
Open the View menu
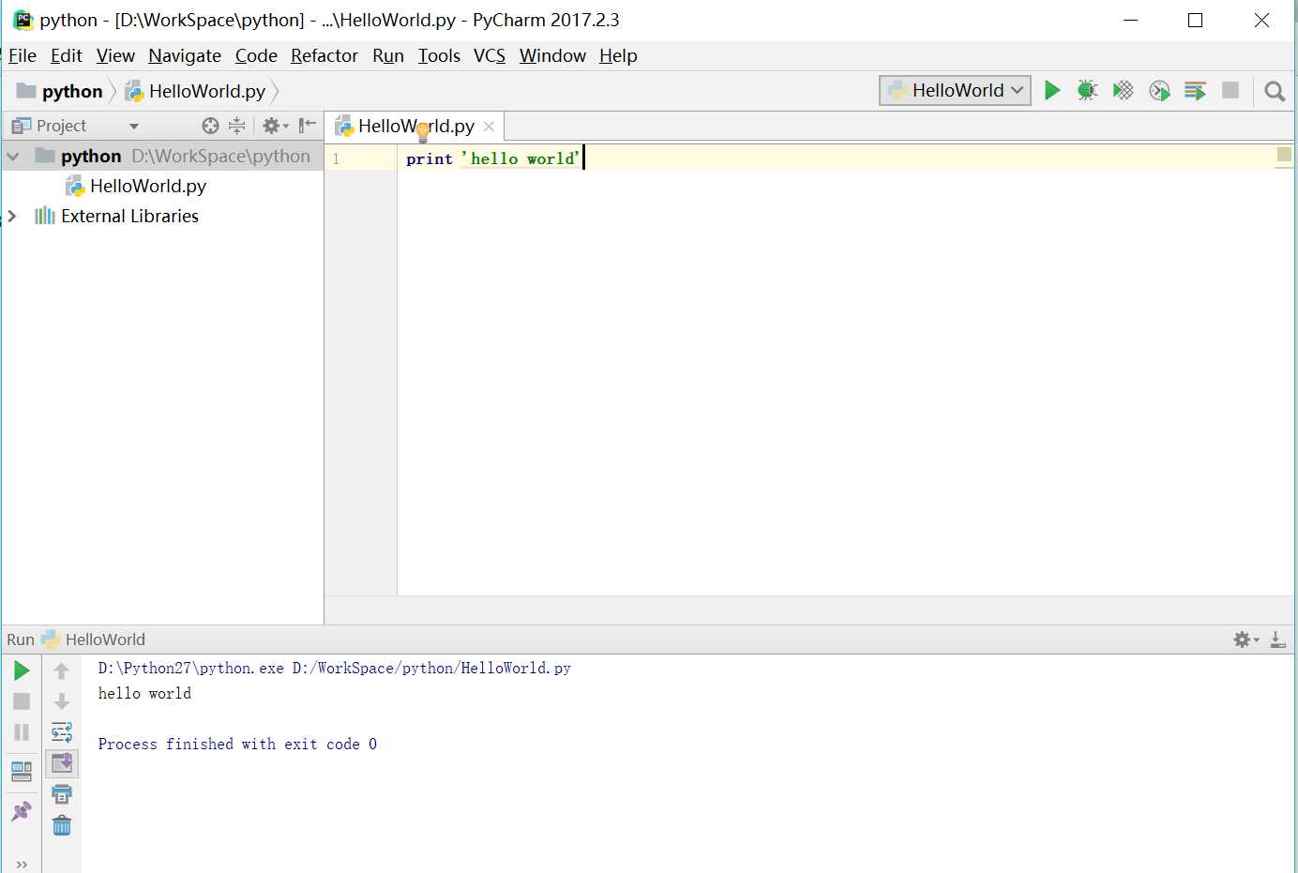[115, 56]
